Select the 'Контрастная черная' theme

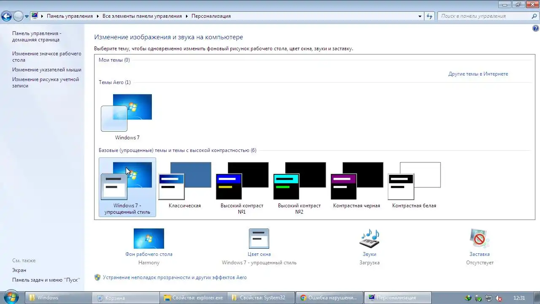coord(357,186)
